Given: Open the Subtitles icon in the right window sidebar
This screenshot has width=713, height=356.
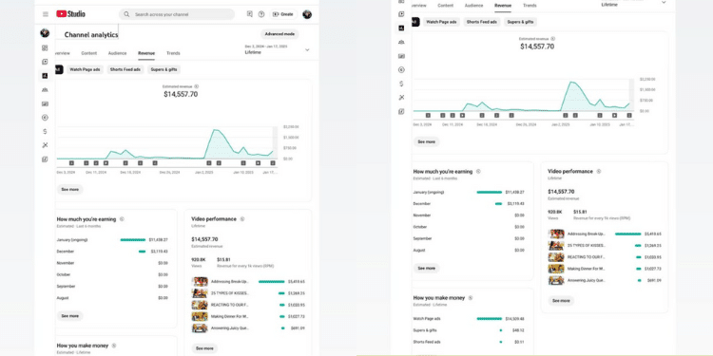Looking at the screenshot, I should [401, 56].
